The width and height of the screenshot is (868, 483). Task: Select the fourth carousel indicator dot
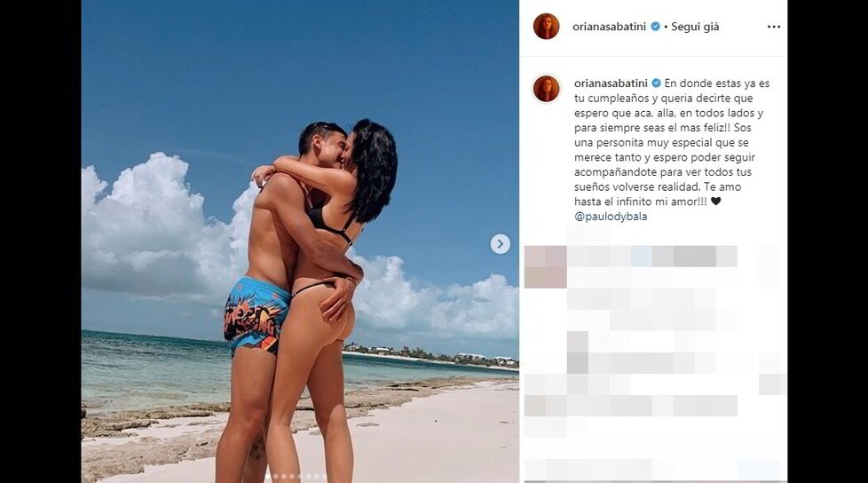(292, 477)
